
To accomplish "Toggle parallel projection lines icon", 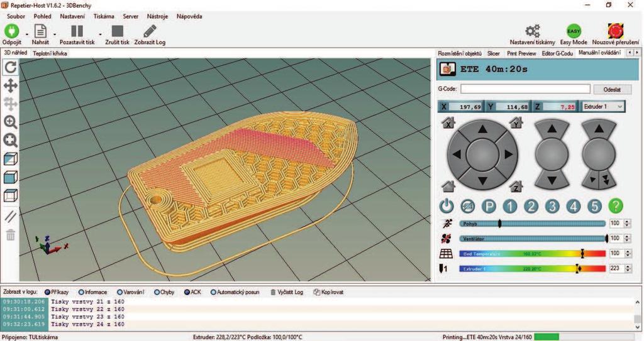I will (10, 216).
